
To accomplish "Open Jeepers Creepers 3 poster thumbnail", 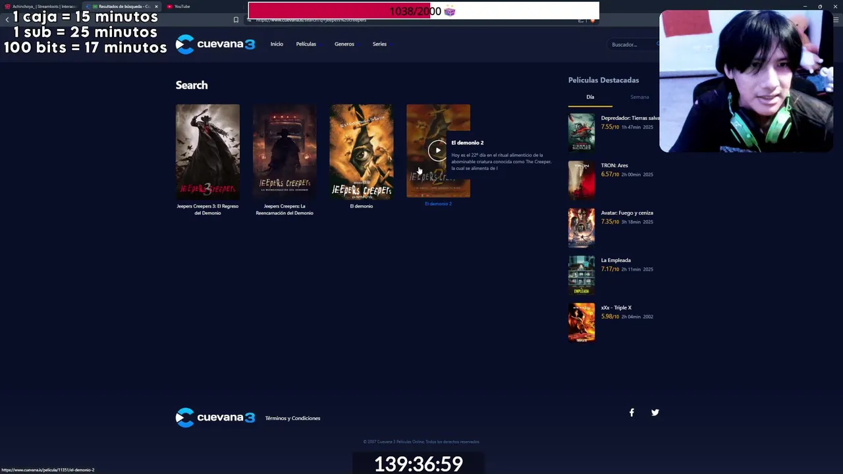I will [207, 151].
